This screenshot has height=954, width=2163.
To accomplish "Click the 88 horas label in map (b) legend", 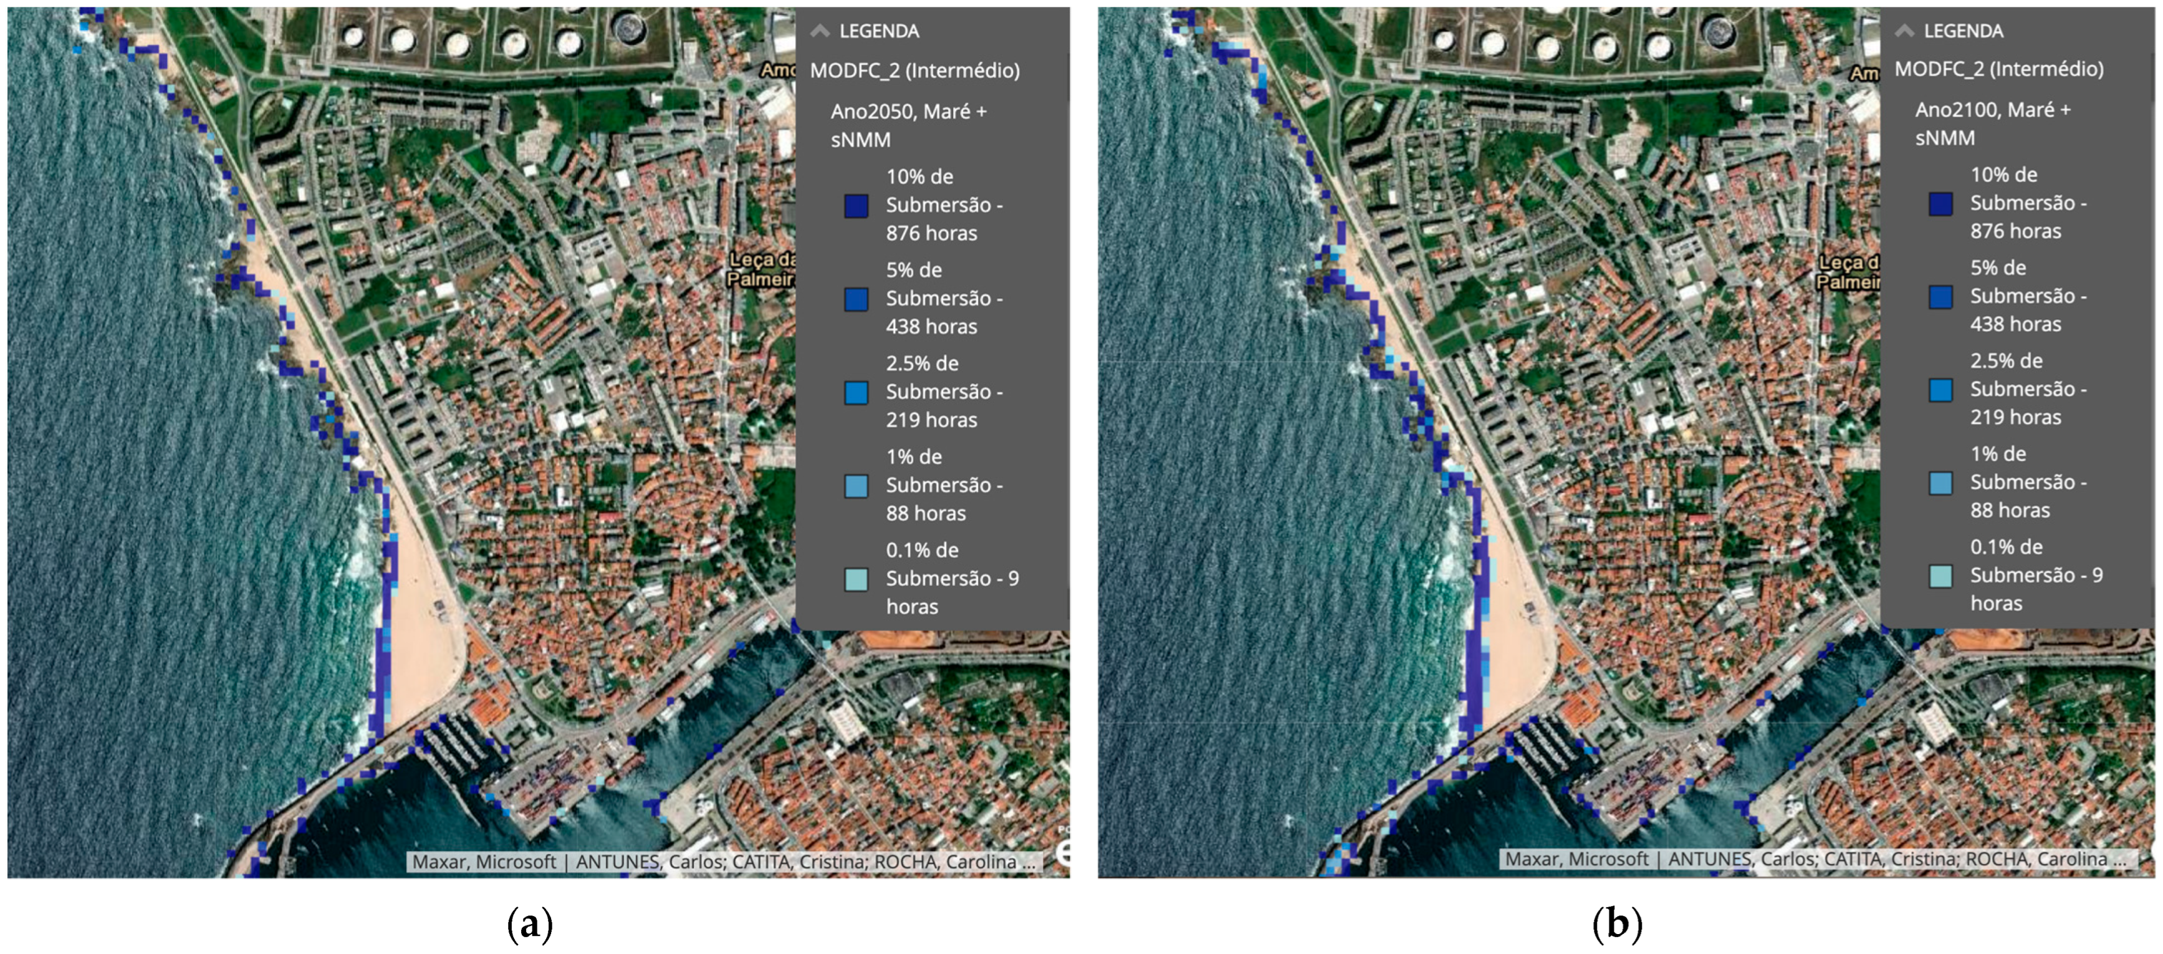I will pos(2010,510).
